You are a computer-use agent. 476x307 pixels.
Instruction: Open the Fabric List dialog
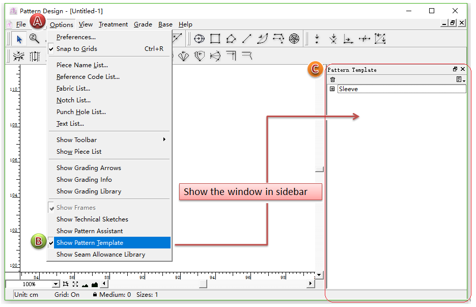[x=73, y=89]
